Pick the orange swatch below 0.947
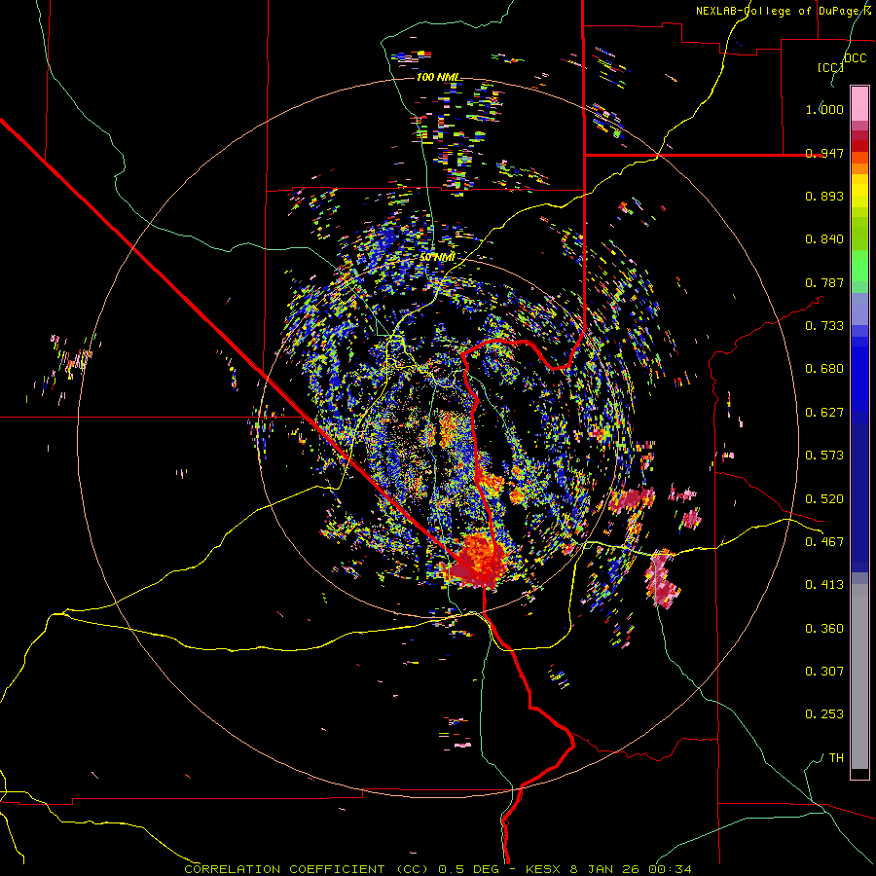 [859, 168]
